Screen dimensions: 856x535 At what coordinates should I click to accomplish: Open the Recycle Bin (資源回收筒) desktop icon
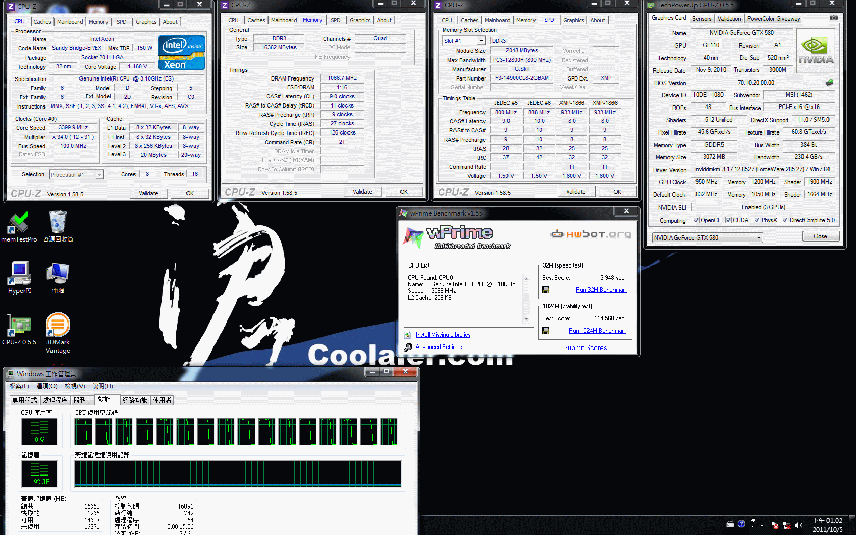point(58,227)
